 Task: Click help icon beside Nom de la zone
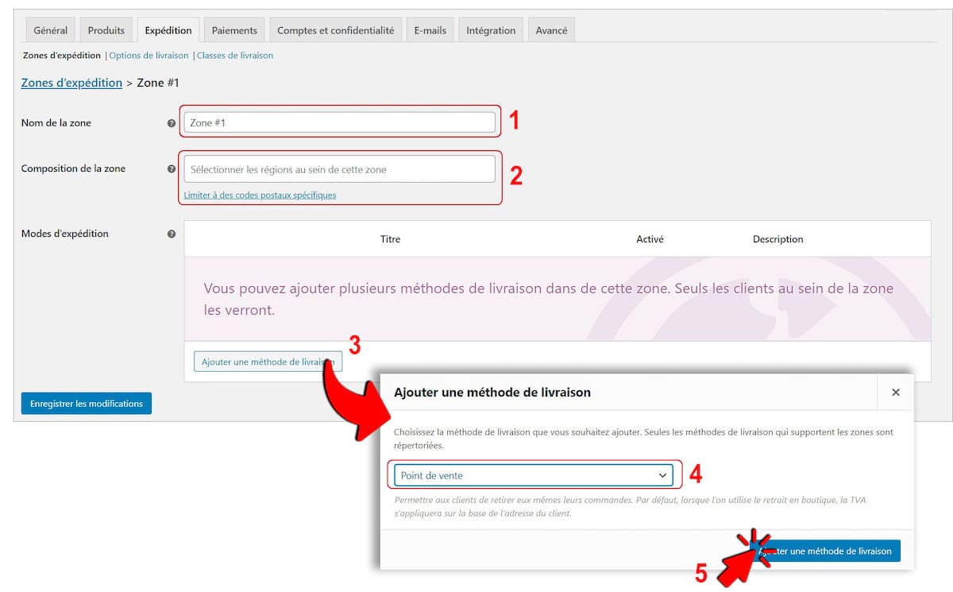[172, 123]
